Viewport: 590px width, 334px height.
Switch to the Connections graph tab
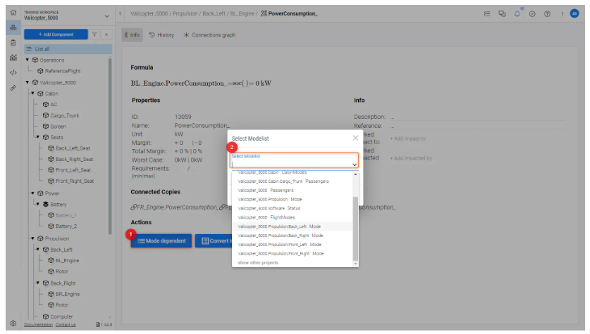[x=209, y=35]
